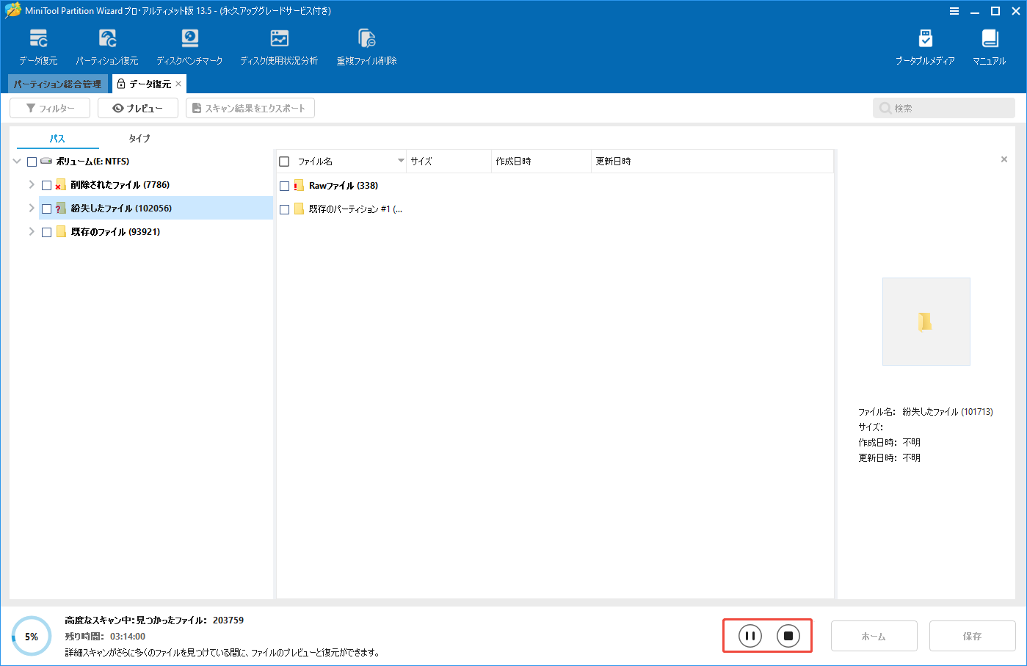This screenshot has width=1027, height=666.
Task: Stop the ongoing scan
Action: (x=788, y=636)
